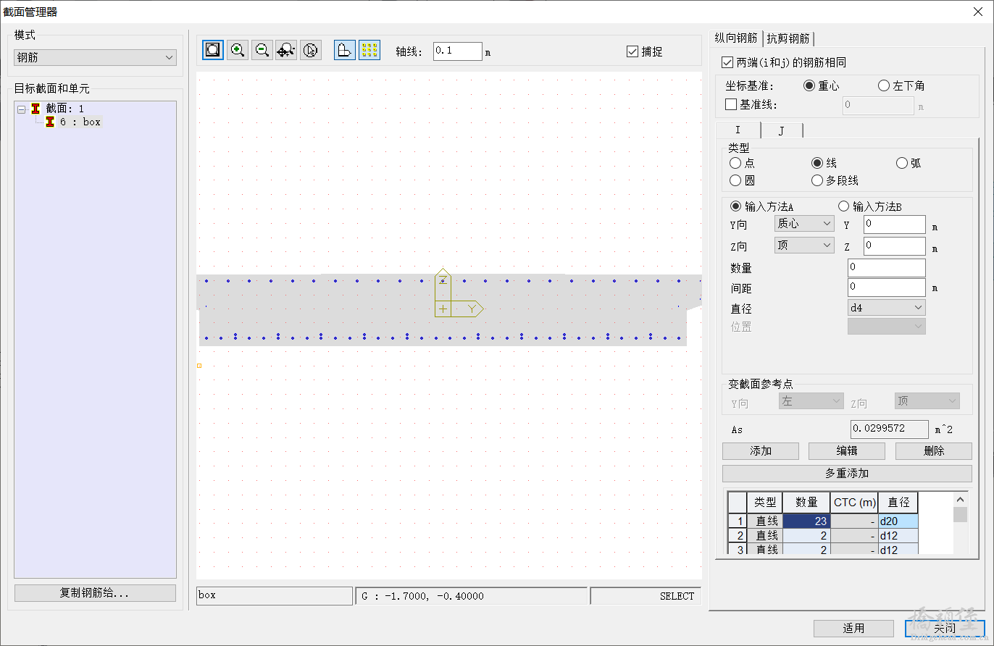Click the zoom out magnifier icon
The width and height of the screenshot is (994, 646).
(x=262, y=50)
